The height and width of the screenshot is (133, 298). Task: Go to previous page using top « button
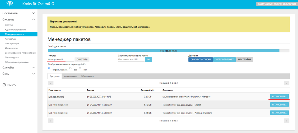pyautogui.click(x=51, y=83)
